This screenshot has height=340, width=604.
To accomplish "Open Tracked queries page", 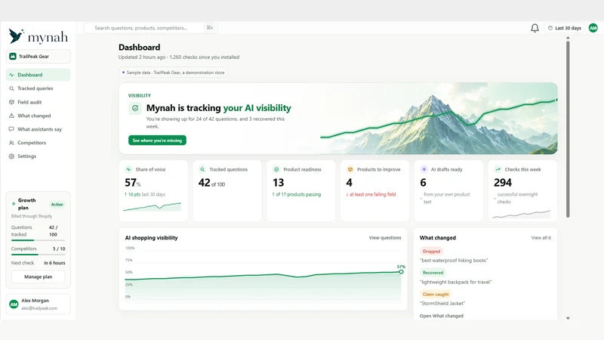I will click(39, 88).
